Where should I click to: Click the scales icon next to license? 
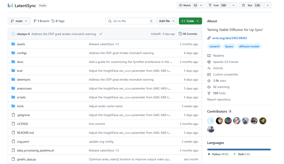[x=209, y=62]
